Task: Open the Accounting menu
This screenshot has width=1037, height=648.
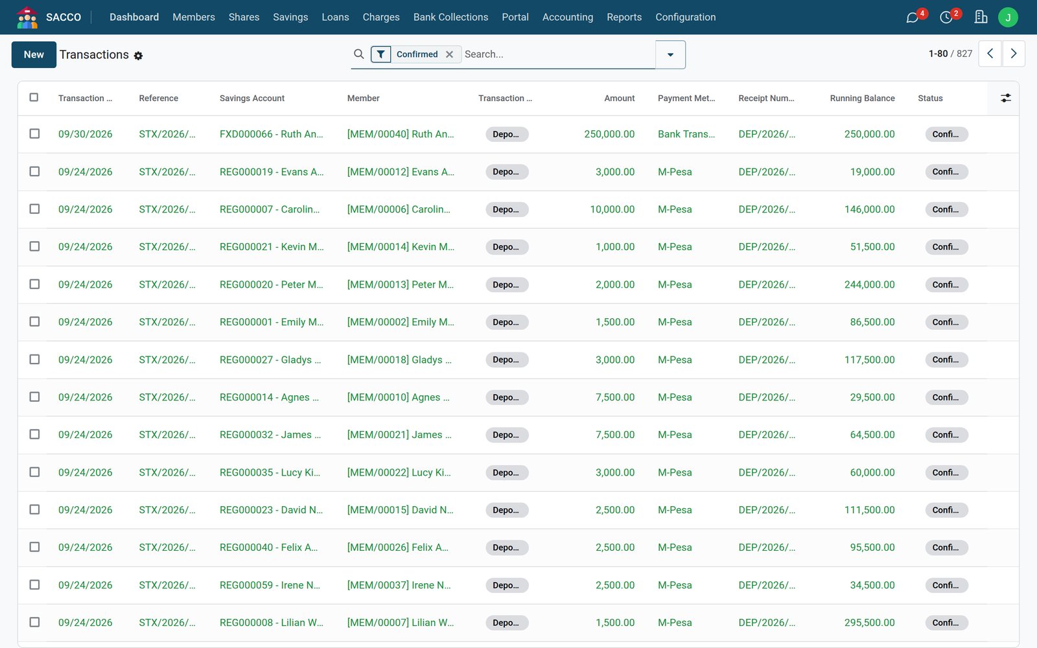Action: (x=568, y=17)
